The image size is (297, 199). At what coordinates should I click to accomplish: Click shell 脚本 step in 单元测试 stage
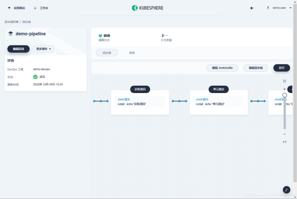pyautogui.click(x=202, y=99)
